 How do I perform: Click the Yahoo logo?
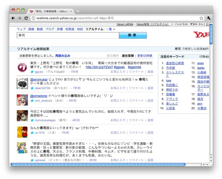point(201,35)
